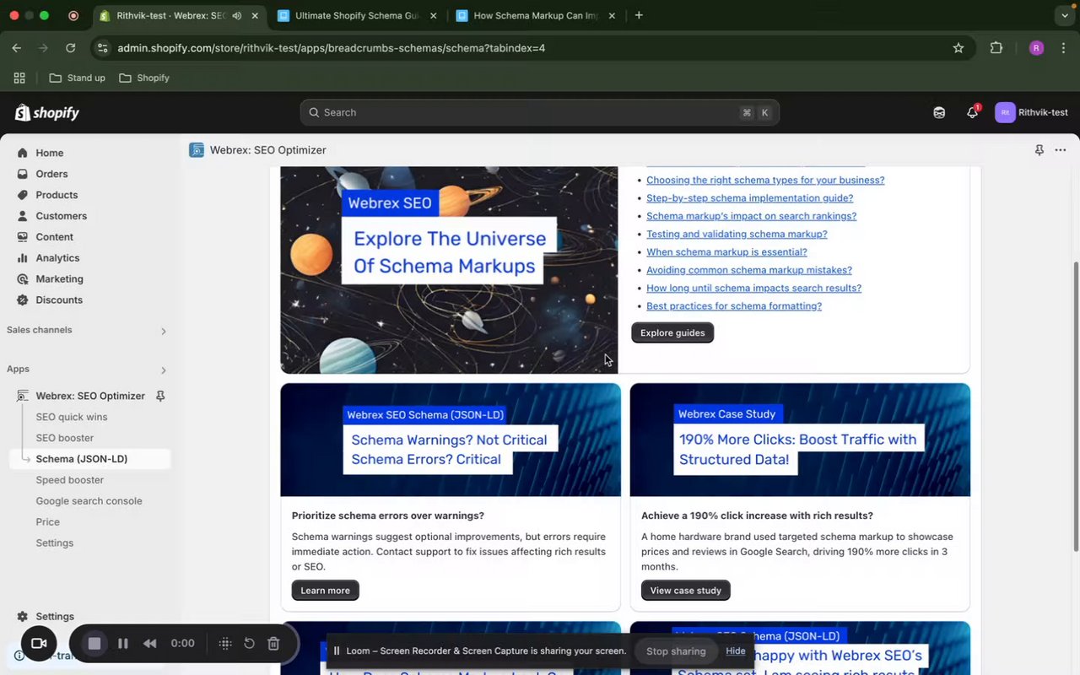Open 'Step-by-step schema implementation guide?' link
Screen dimensions: 1080x675
pos(749,198)
